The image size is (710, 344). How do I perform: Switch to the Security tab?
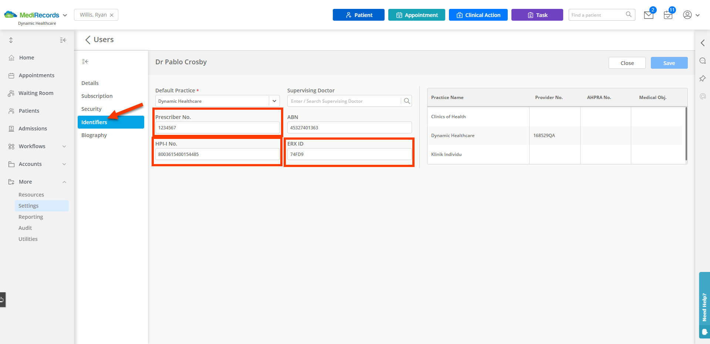tap(91, 109)
